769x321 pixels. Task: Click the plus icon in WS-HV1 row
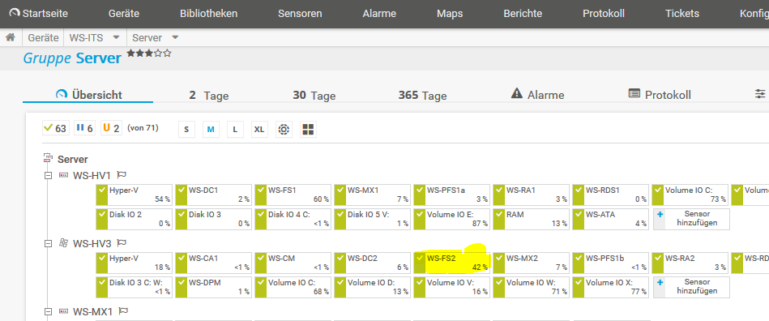(660, 215)
